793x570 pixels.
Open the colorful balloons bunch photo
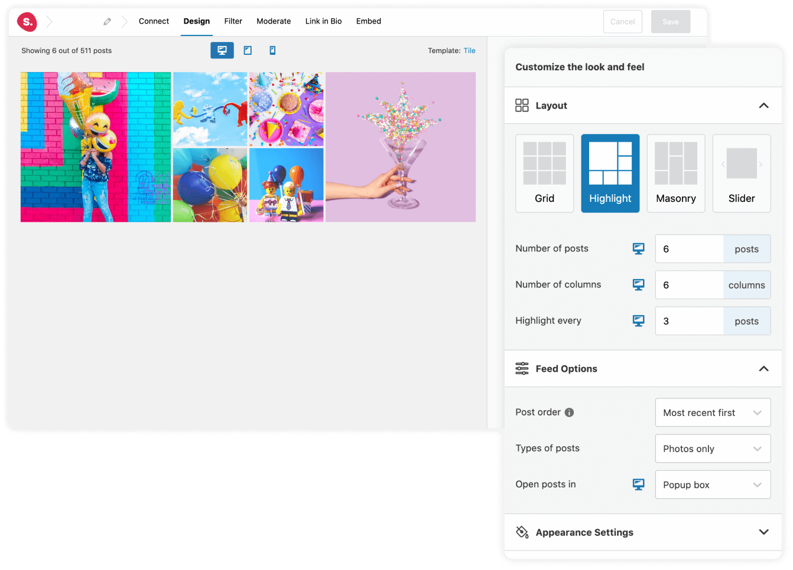tap(210, 185)
